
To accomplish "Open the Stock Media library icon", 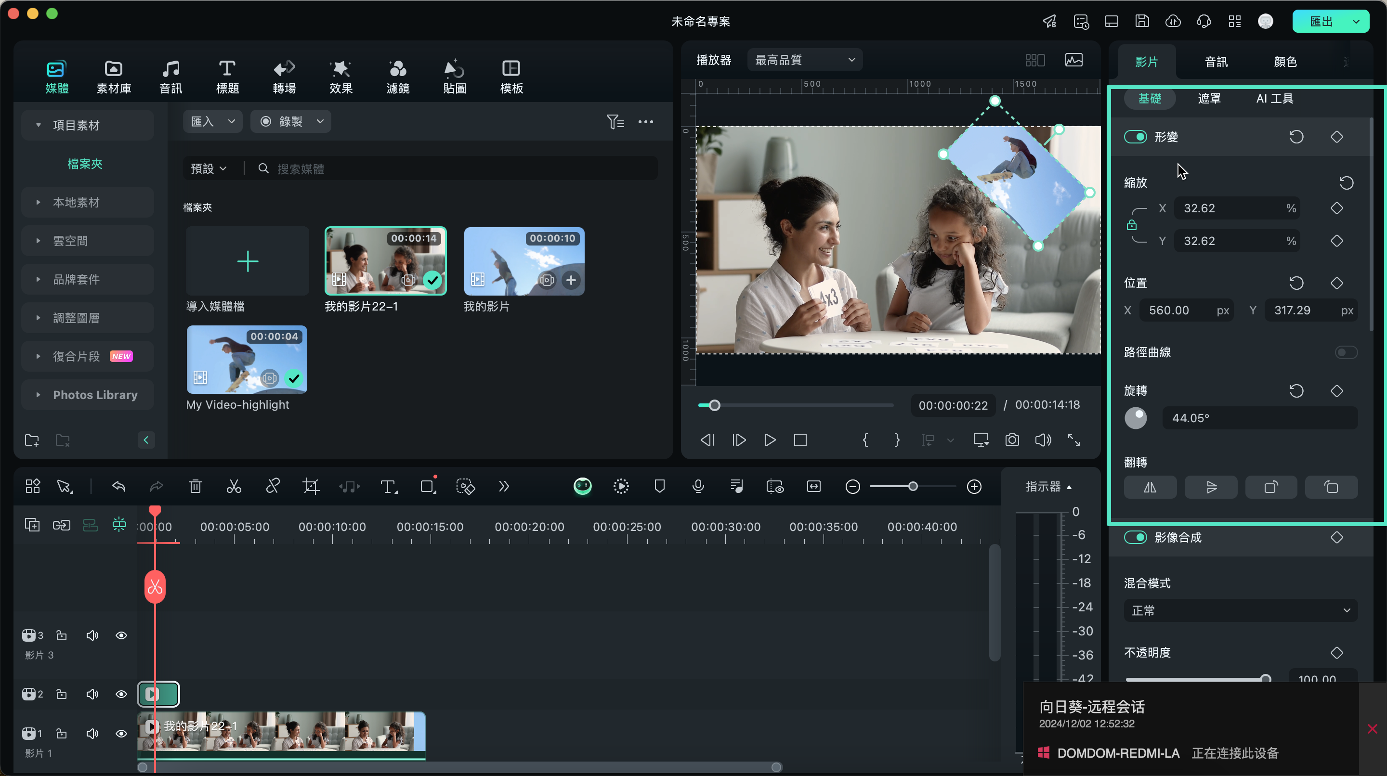I will click(x=114, y=77).
